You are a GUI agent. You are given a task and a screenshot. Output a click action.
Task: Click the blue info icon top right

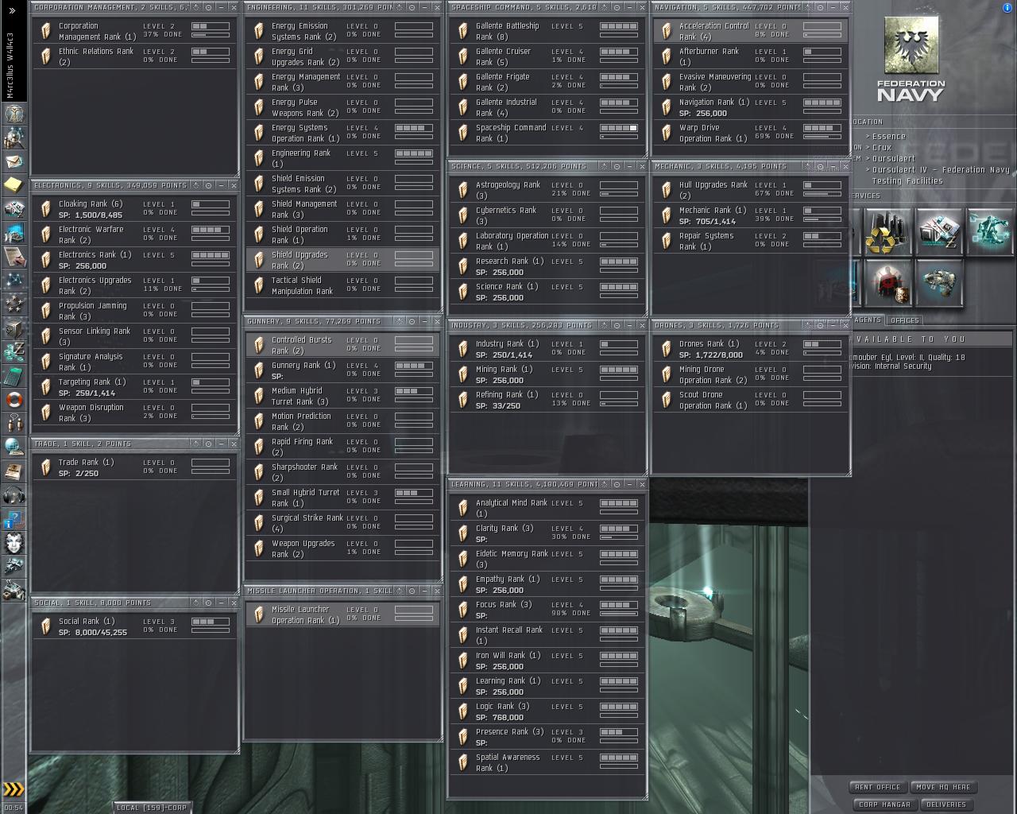pos(1007,8)
